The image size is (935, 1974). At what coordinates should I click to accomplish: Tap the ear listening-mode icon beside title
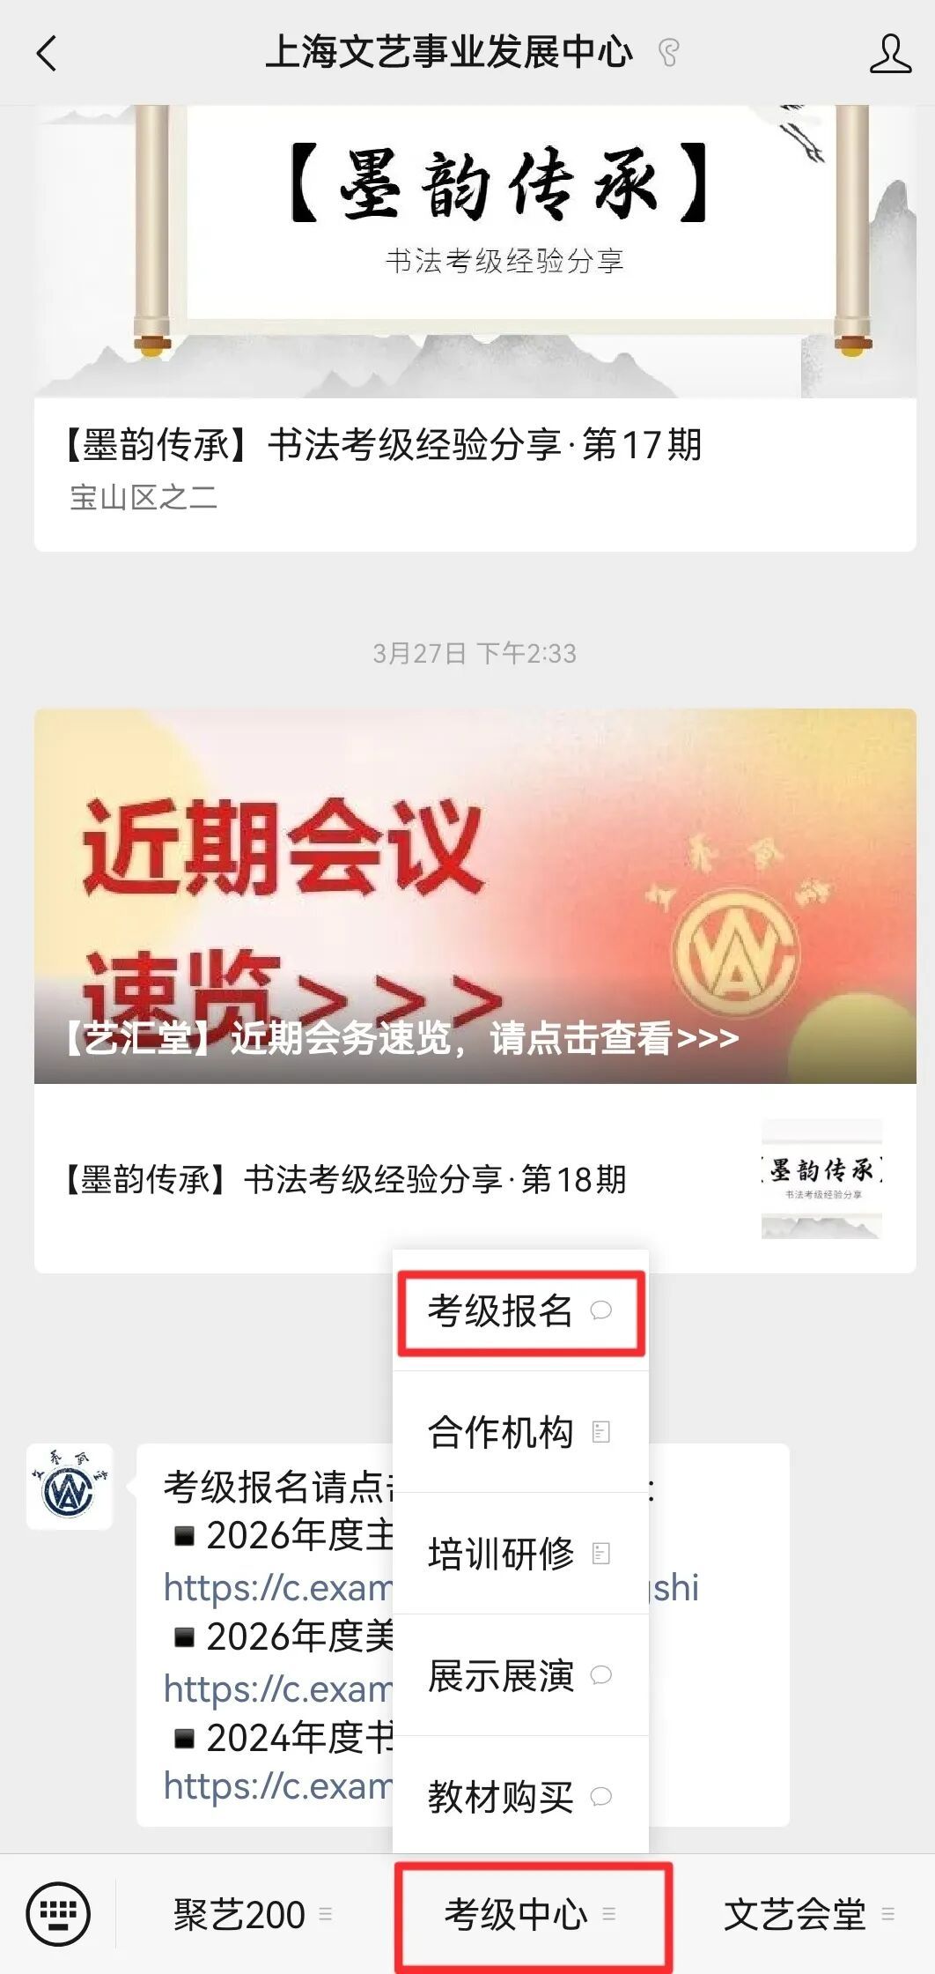coord(669,53)
